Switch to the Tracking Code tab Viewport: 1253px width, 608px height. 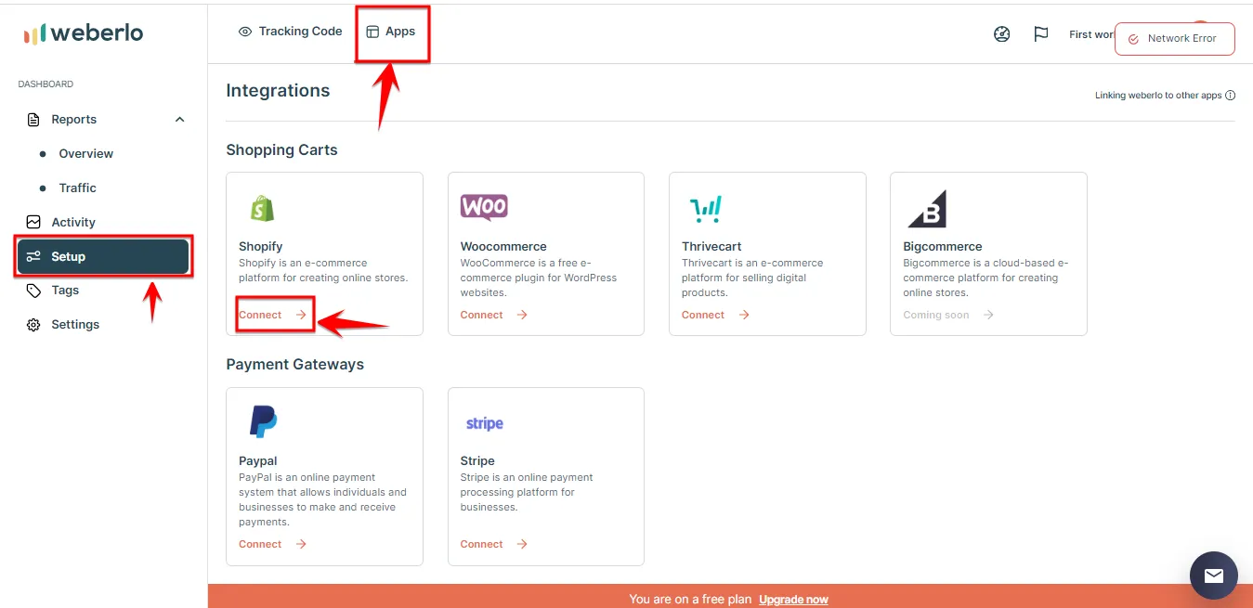point(290,32)
